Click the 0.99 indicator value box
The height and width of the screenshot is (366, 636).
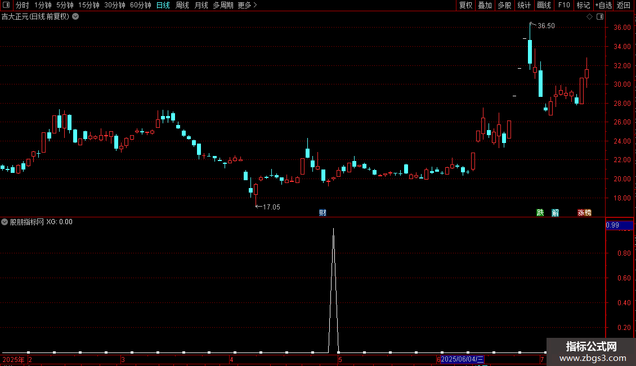[619, 225]
